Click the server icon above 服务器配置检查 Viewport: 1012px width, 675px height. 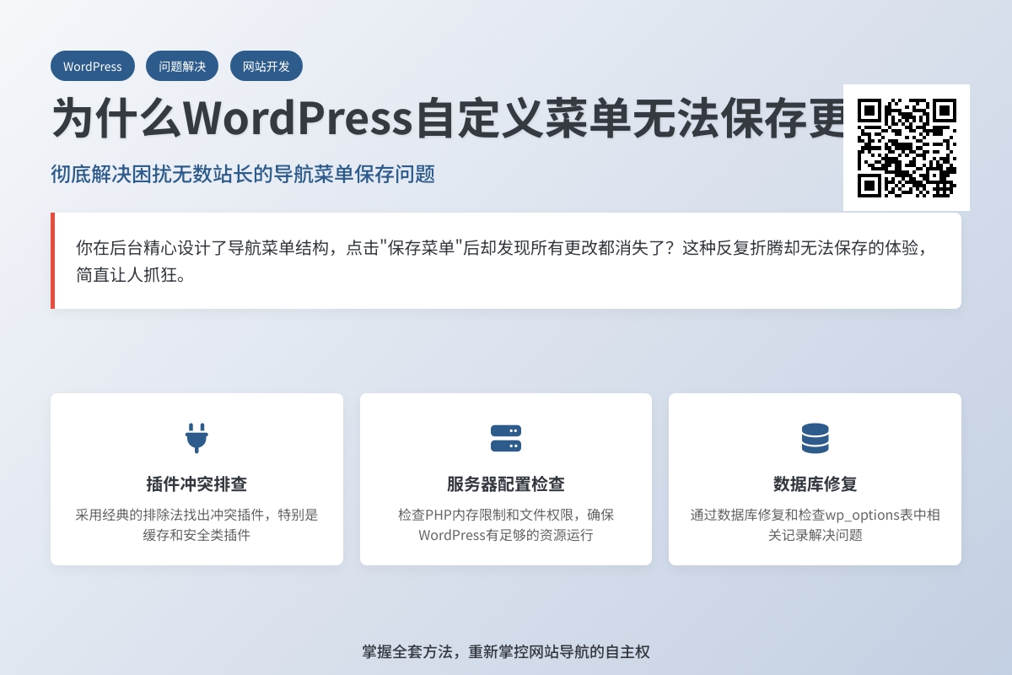(506, 438)
